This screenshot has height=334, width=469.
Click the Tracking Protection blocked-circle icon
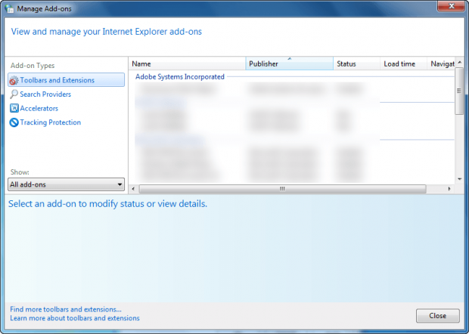click(14, 122)
